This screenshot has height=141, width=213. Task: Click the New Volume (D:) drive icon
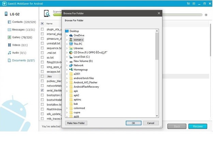tap(71, 61)
